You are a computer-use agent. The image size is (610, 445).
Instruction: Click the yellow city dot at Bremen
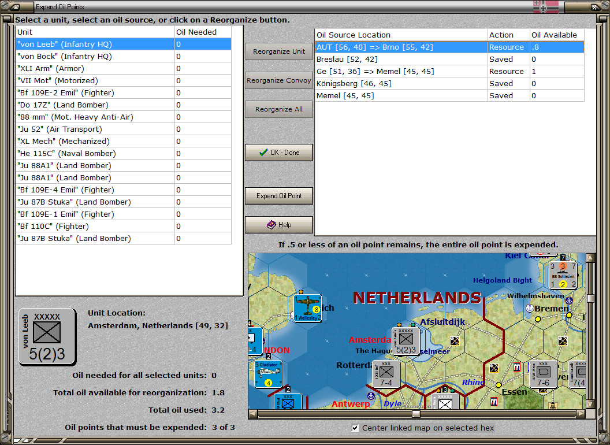[x=538, y=319]
